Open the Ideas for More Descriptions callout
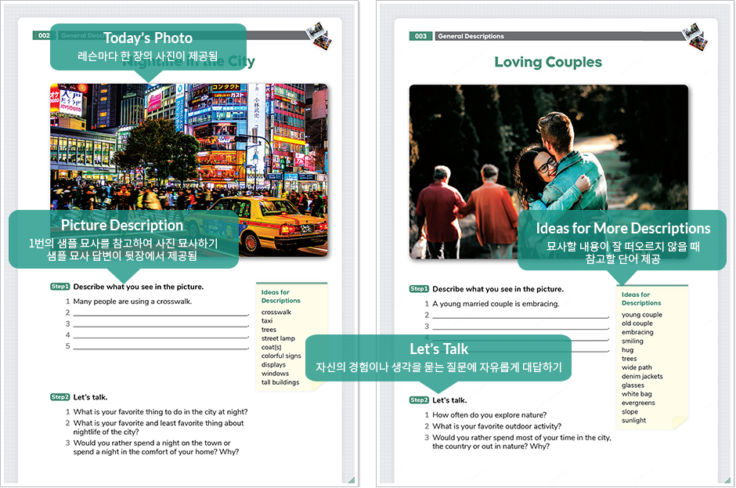The height and width of the screenshot is (488, 736). [622, 240]
